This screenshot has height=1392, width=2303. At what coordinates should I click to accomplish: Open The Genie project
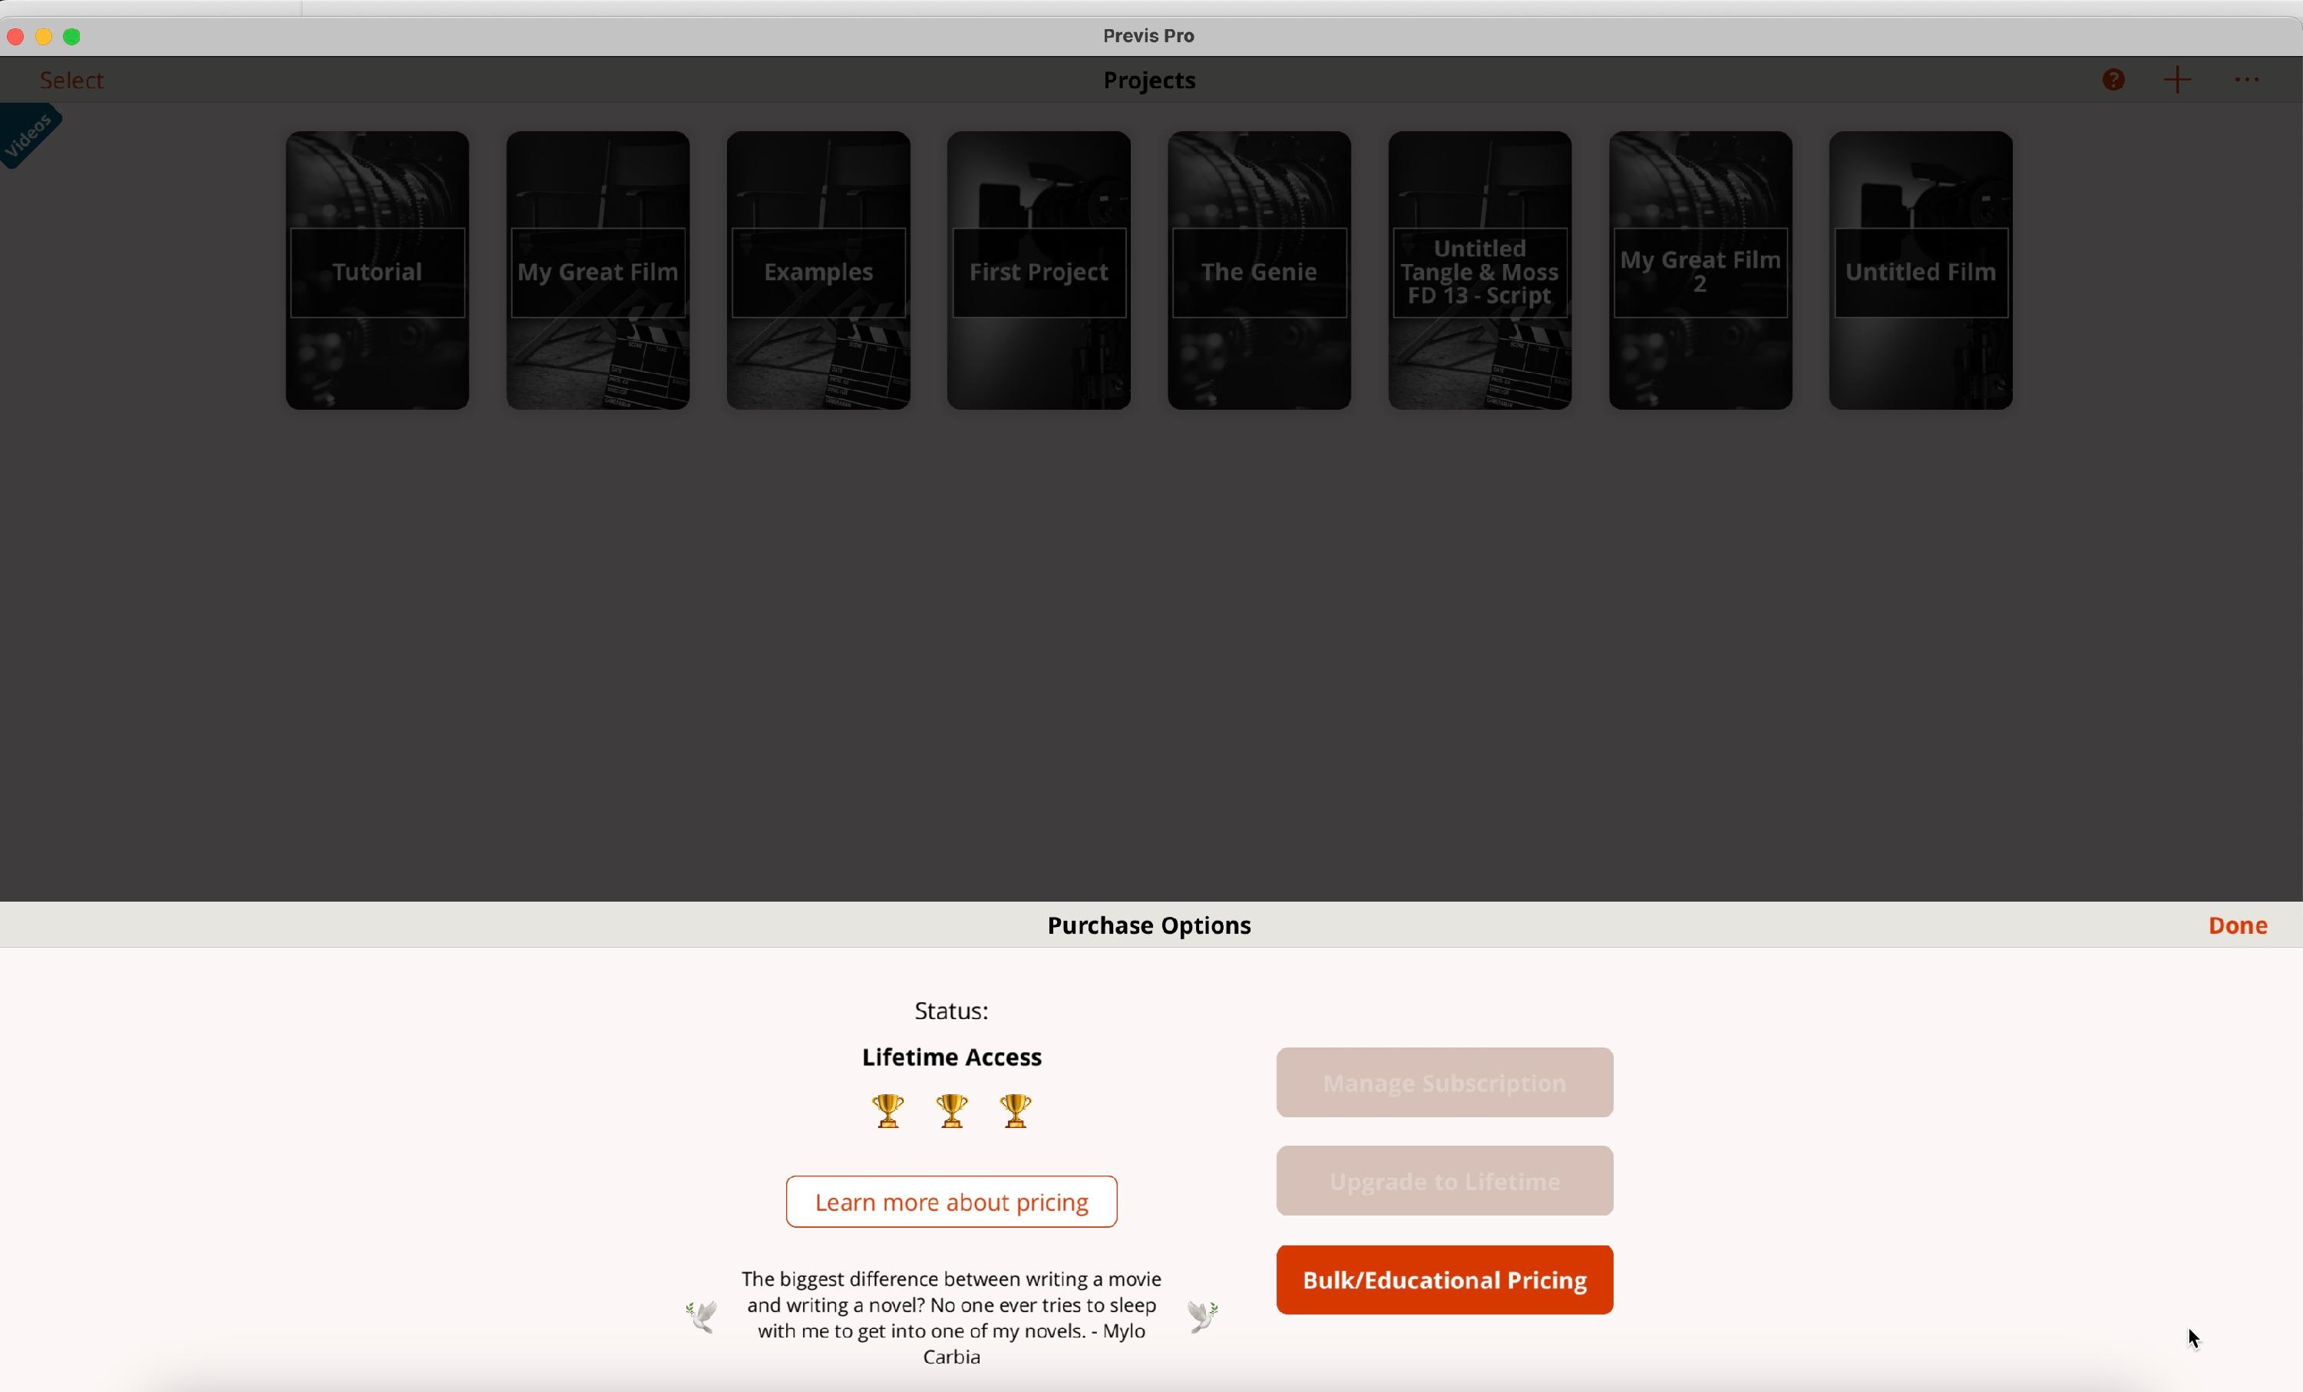[x=1258, y=271]
